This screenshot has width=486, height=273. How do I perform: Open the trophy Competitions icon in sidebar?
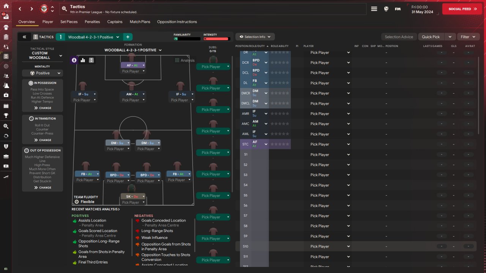(x=6, y=116)
